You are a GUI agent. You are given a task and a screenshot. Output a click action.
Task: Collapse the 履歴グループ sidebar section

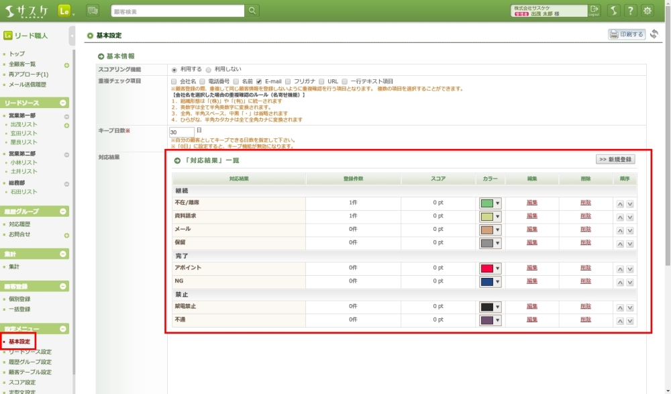(x=64, y=211)
